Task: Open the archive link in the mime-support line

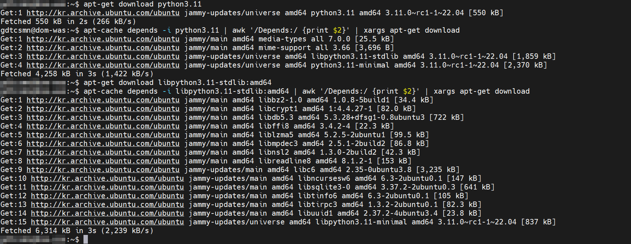Action: pos(103,48)
